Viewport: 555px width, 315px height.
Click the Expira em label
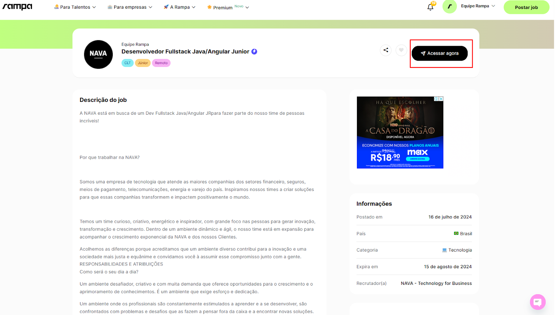(x=367, y=267)
